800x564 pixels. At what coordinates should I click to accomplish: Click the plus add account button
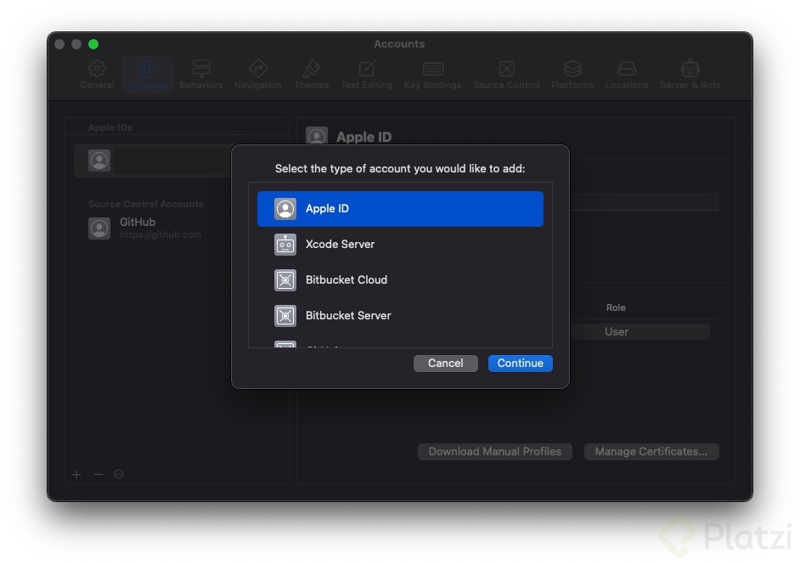point(76,475)
